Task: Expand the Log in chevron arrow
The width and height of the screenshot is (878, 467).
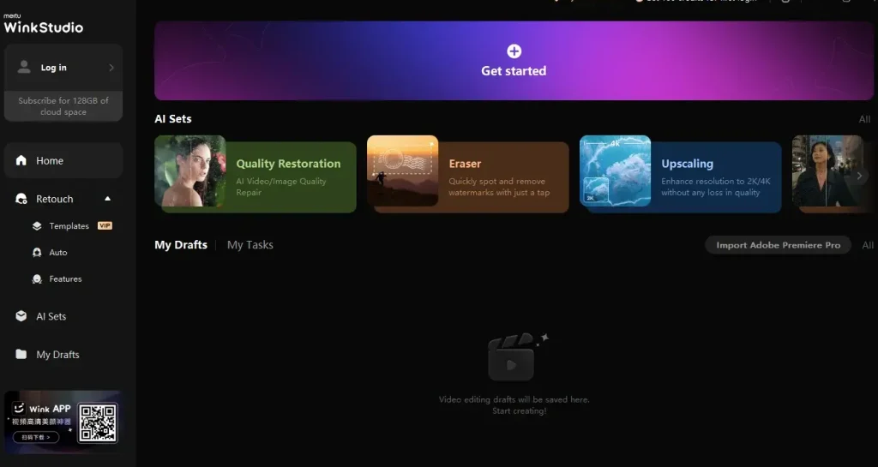Action: 111,68
